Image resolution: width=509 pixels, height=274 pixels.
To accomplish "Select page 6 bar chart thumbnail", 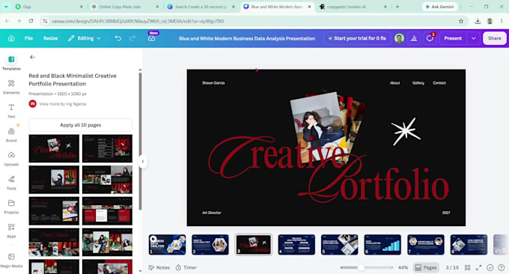I will pyautogui.click(x=382, y=245).
